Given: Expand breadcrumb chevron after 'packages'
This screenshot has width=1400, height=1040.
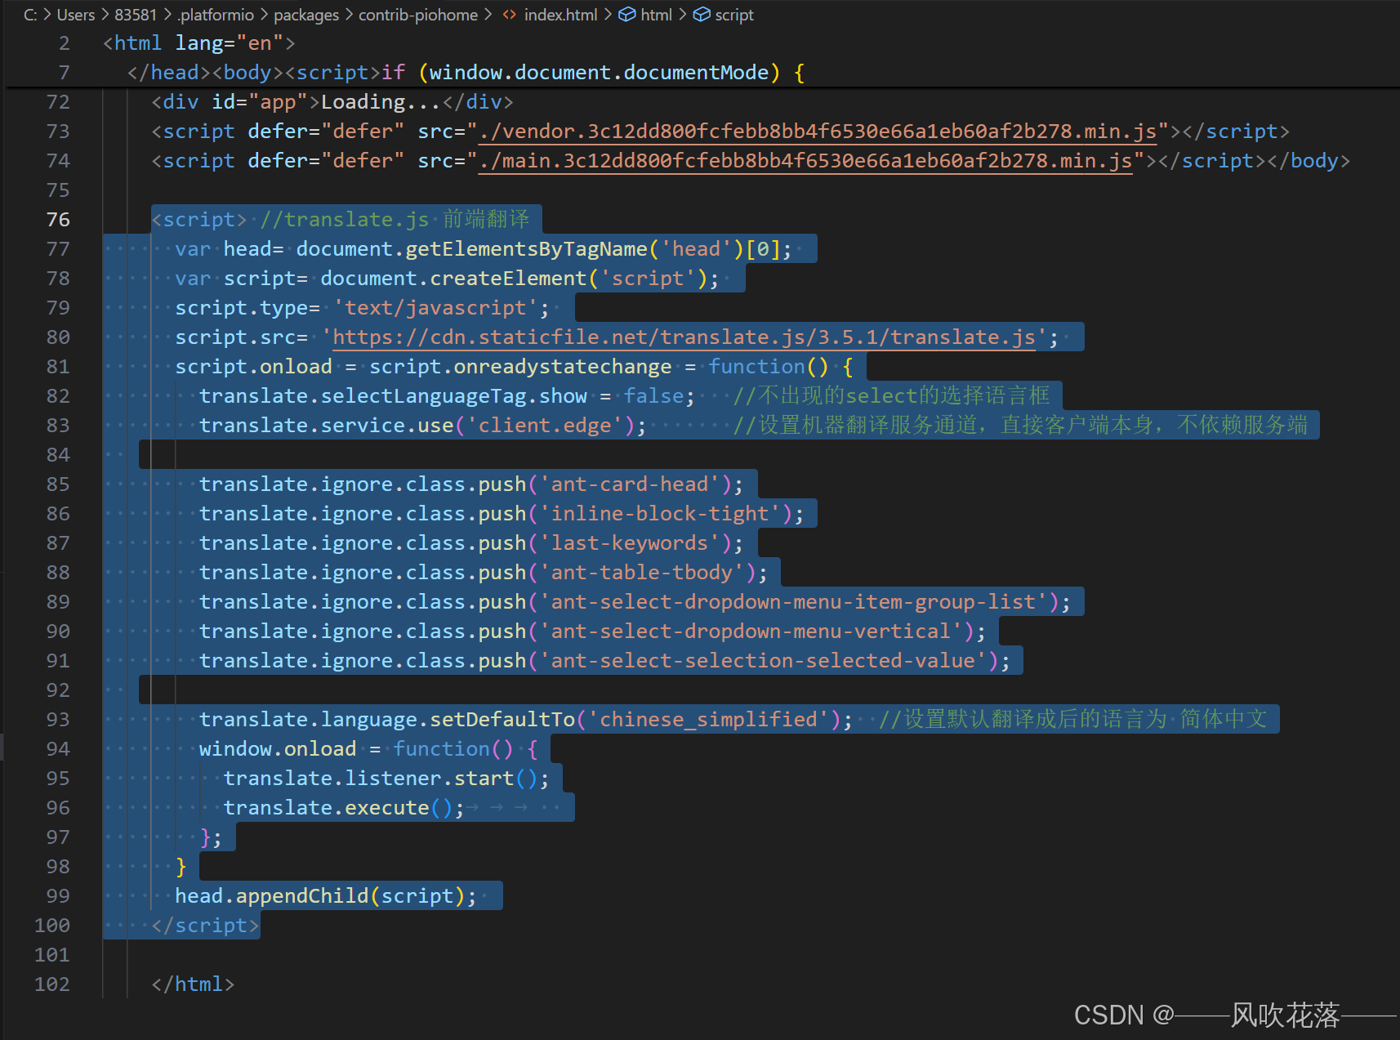Looking at the screenshot, I should pyautogui.click(x=349, y=15).
